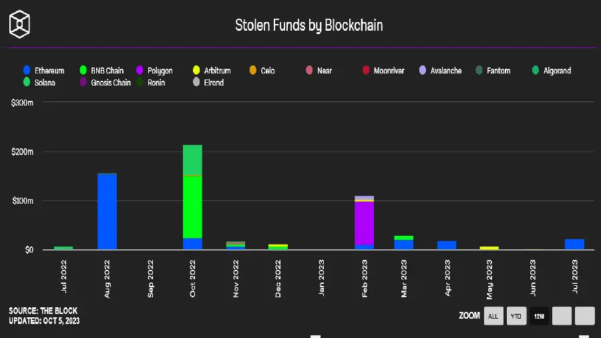Click the green BNB Chain segment in Oct 2022
The image size is (601, 338).
point(192,206)
